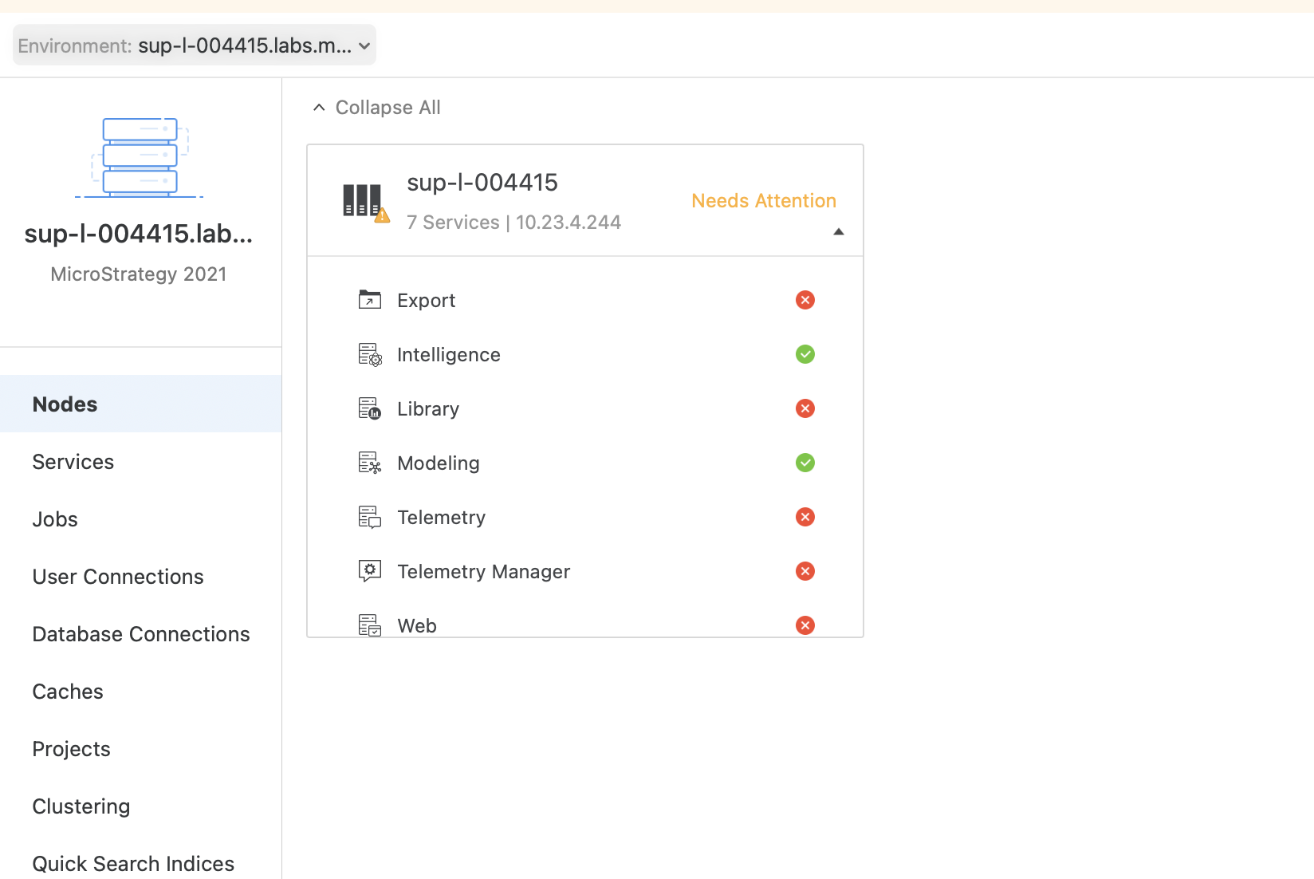Go to Database Connections in sidebar
1314x879 pixels.
141,634
